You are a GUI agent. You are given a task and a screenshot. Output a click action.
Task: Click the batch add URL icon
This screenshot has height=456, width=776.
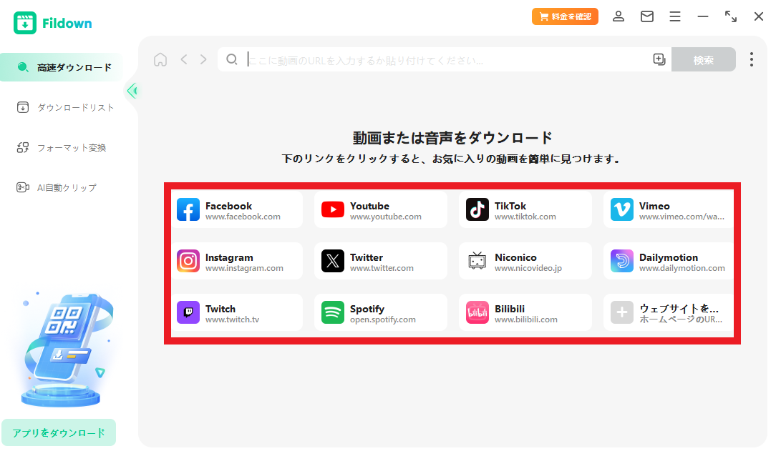pos(659,59)
